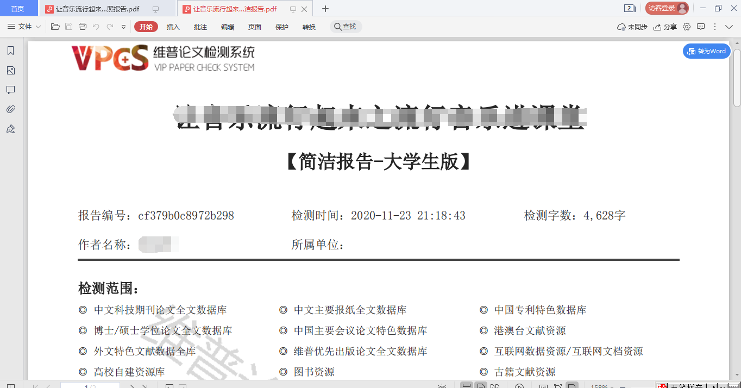Image resolution: width=741 pixels, height=388 pixels.
Task: Open the signature stamp panel in sidebar
Action: [x=10, y=129]
